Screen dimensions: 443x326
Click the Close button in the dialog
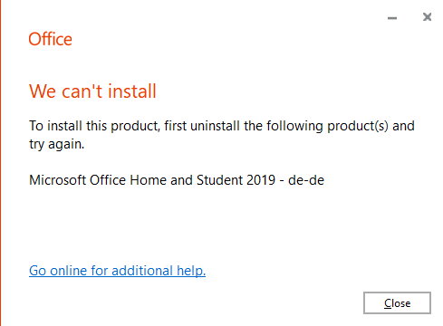tap(397, 302)
